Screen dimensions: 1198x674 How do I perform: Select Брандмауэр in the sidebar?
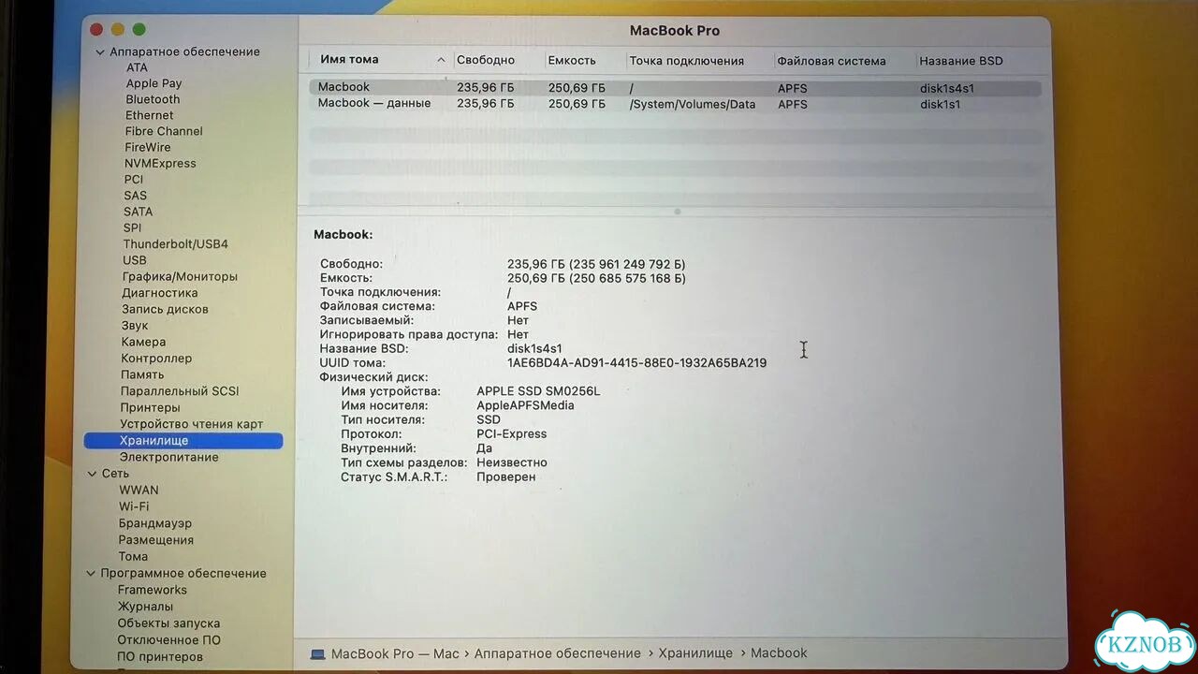point(155,523)
